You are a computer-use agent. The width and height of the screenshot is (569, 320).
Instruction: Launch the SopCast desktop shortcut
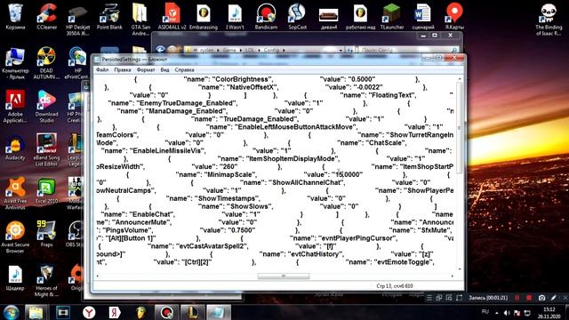click(297, 16)
